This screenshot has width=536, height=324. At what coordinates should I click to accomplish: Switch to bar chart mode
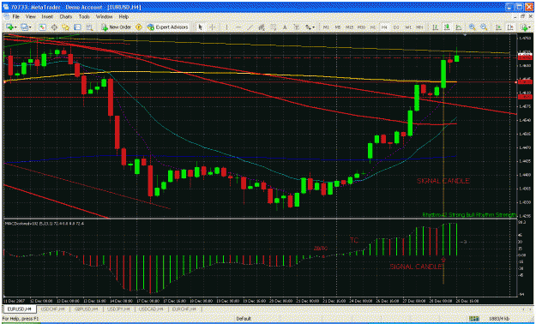(x=435, y=27)
